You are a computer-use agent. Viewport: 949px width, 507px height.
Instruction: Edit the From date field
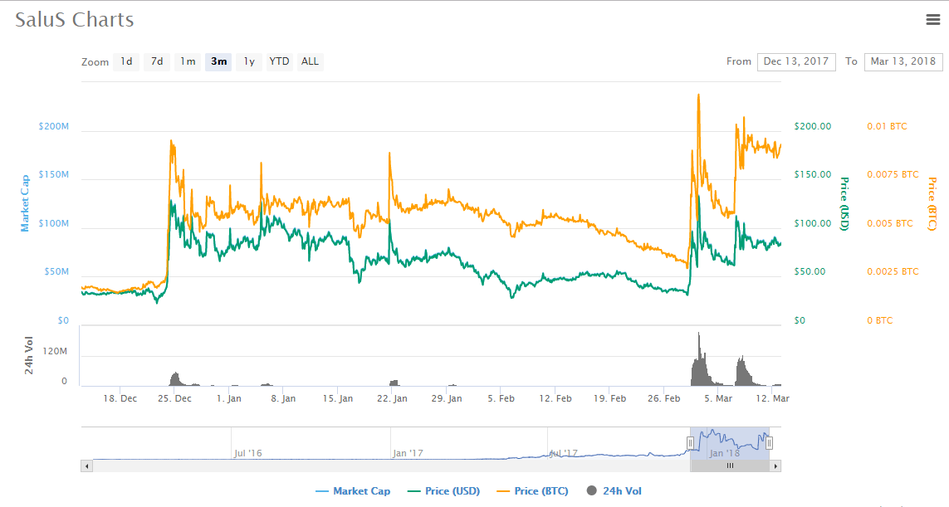(795, 61)
